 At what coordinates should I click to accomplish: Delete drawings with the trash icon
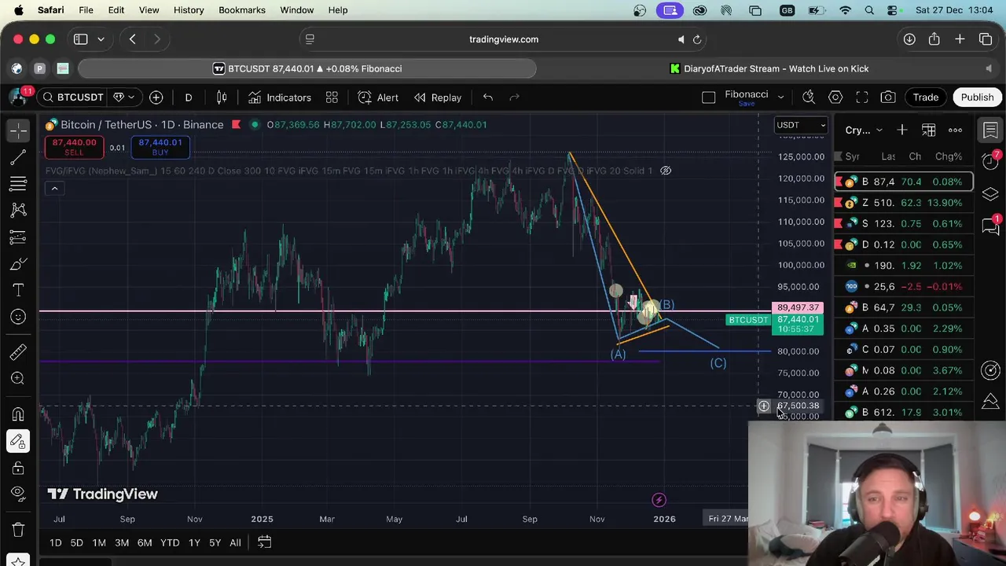18,531
